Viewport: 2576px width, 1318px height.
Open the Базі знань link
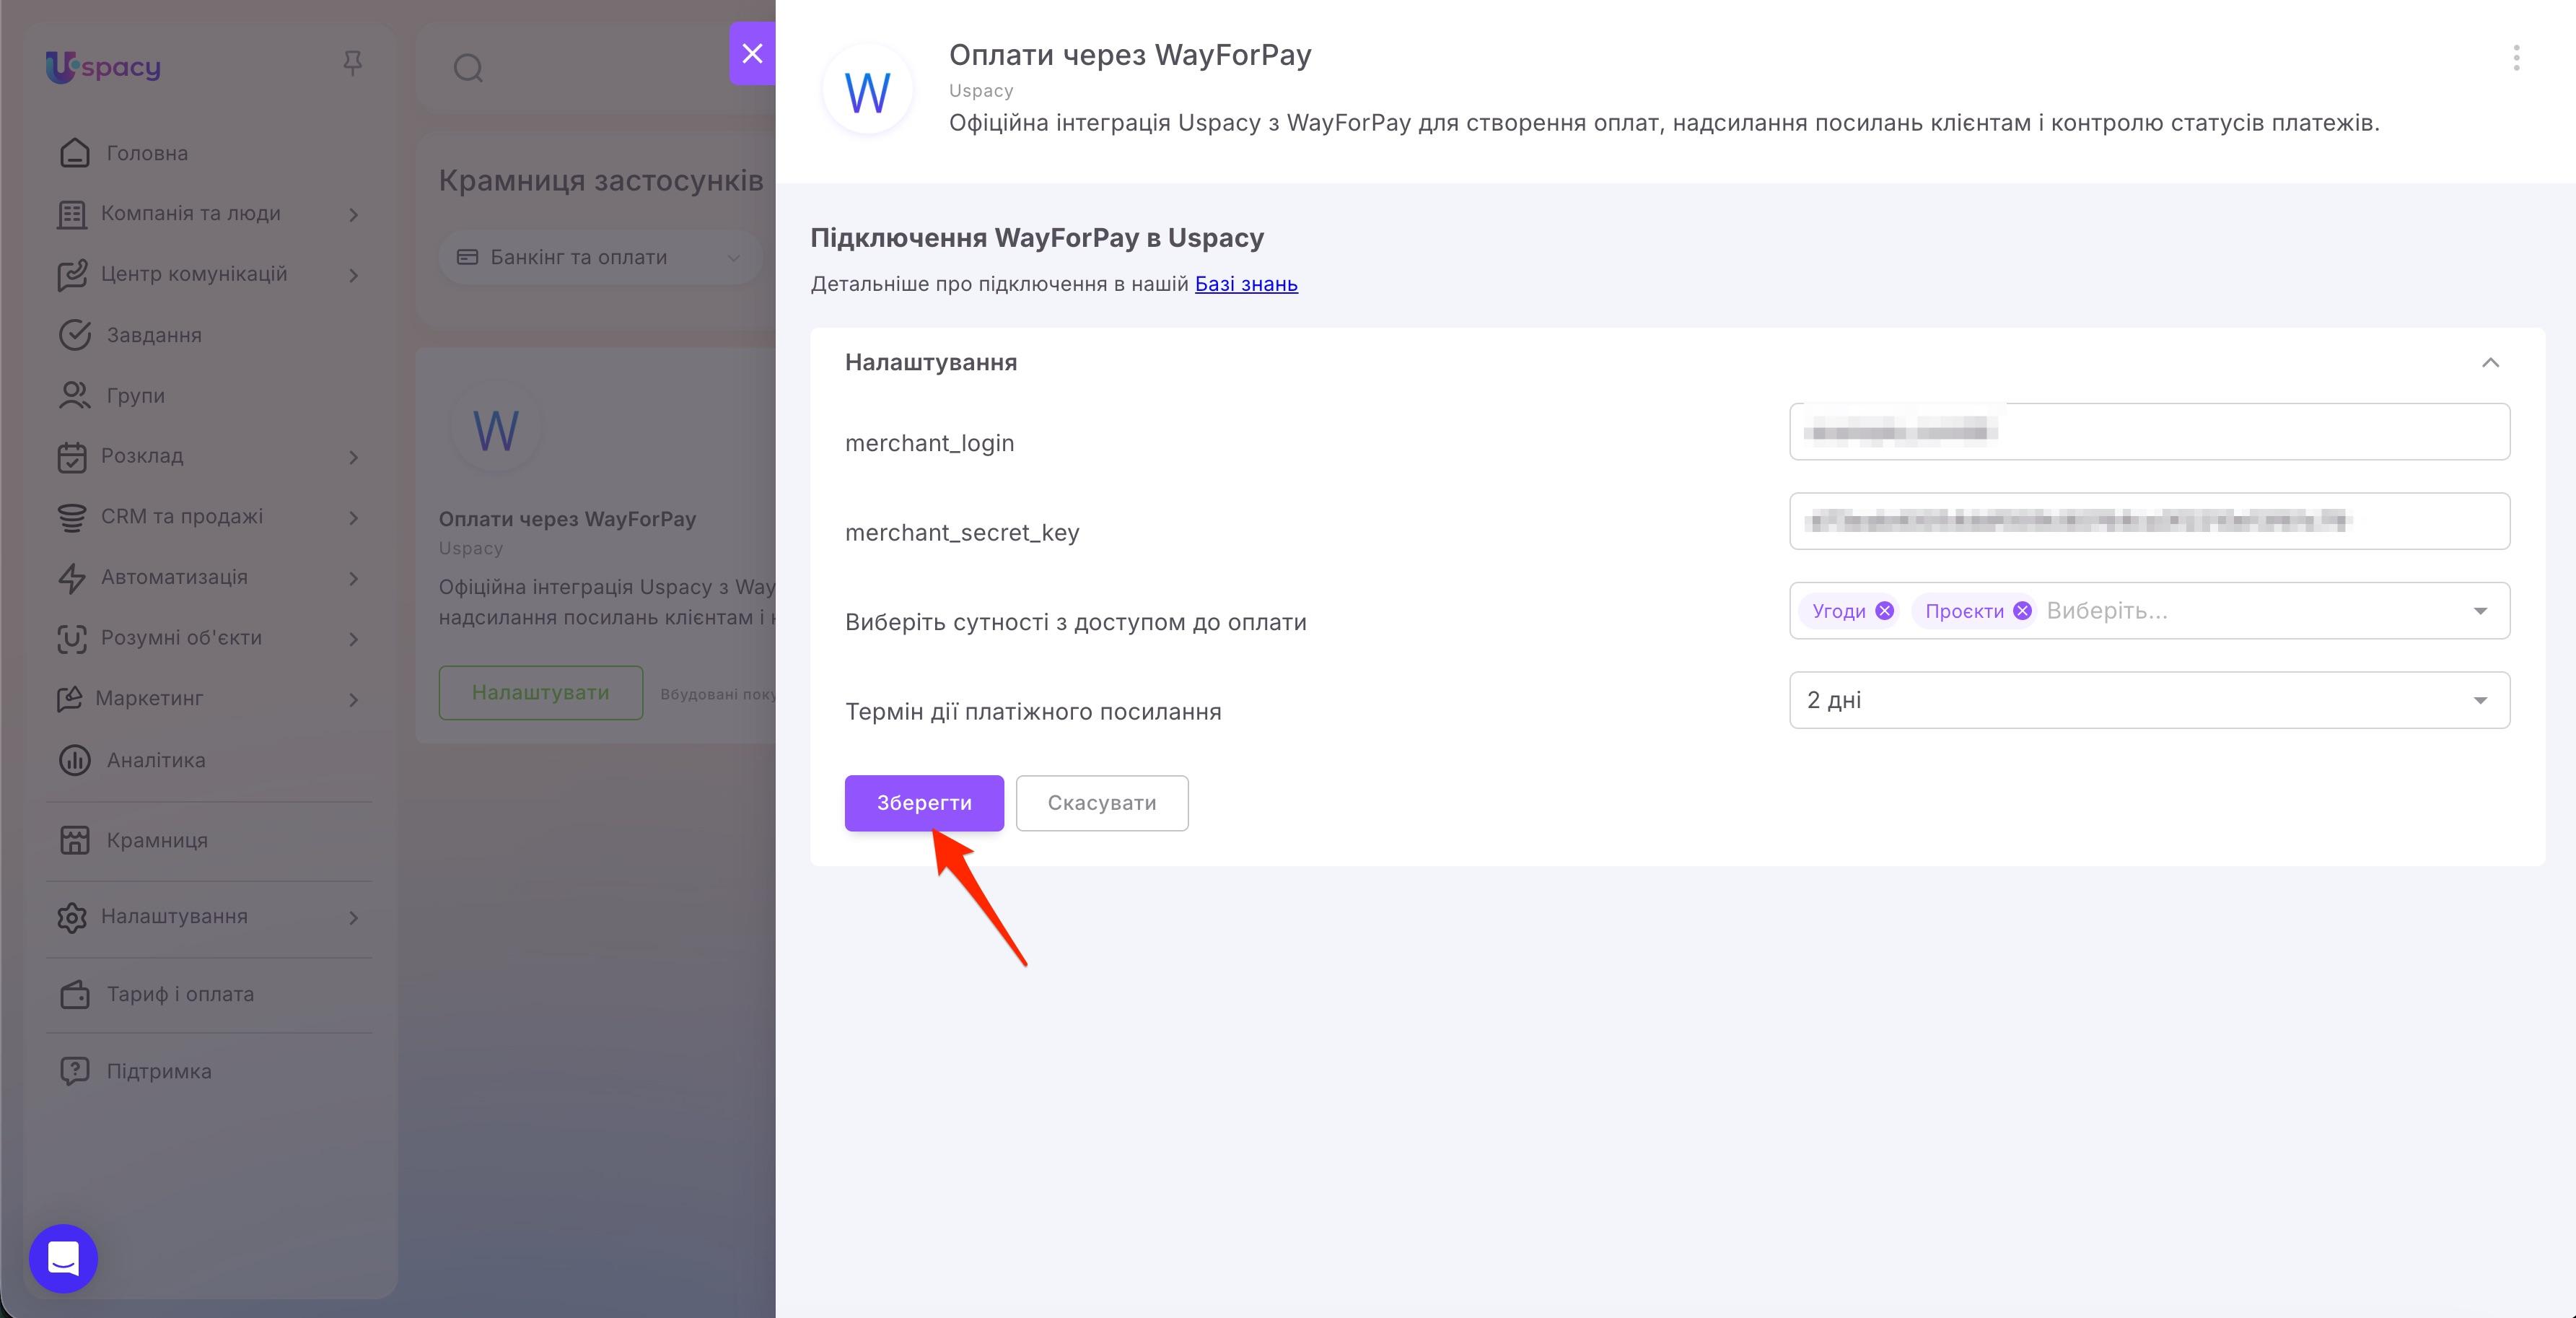(1246, 284)
